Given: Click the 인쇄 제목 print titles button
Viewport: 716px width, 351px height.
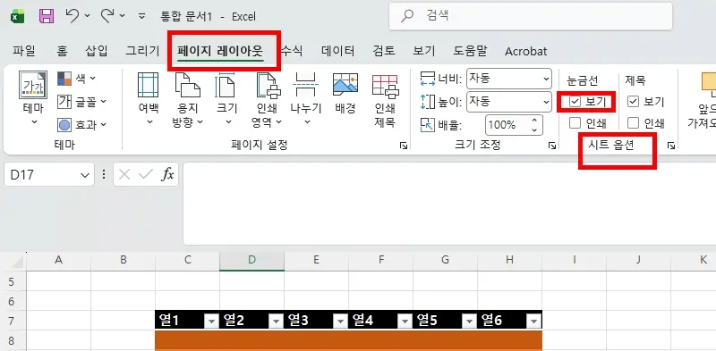Looking at the screenshot, I should point(385,100).
